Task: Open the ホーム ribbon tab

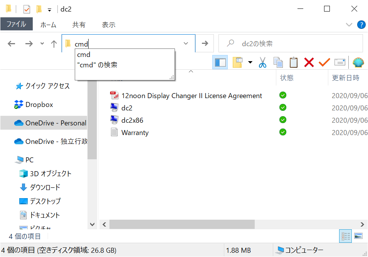Action: 48,25
